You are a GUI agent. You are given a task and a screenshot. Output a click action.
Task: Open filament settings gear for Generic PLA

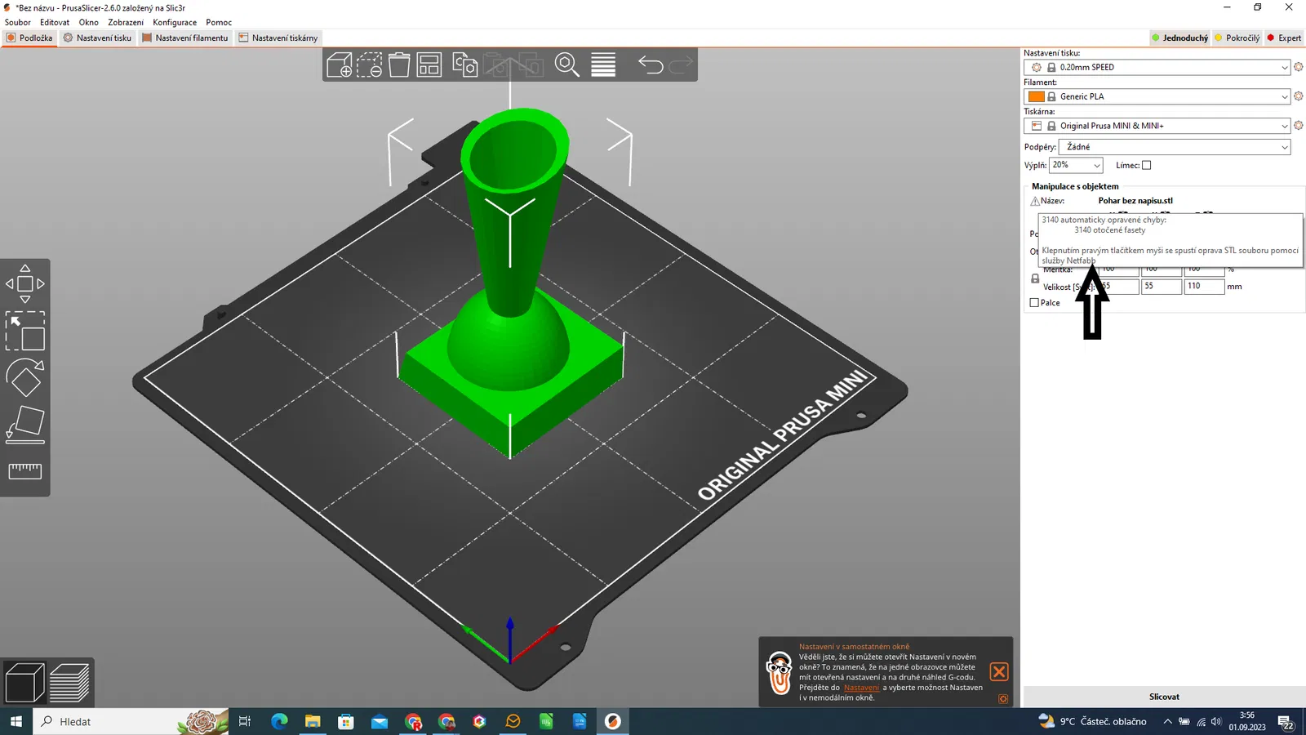[x=1299, y=96]
